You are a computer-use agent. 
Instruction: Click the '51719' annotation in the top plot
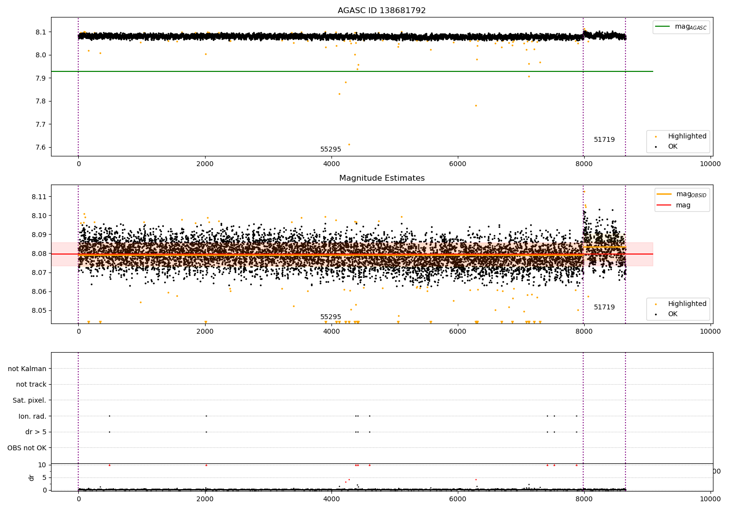[x=604, y=140]
